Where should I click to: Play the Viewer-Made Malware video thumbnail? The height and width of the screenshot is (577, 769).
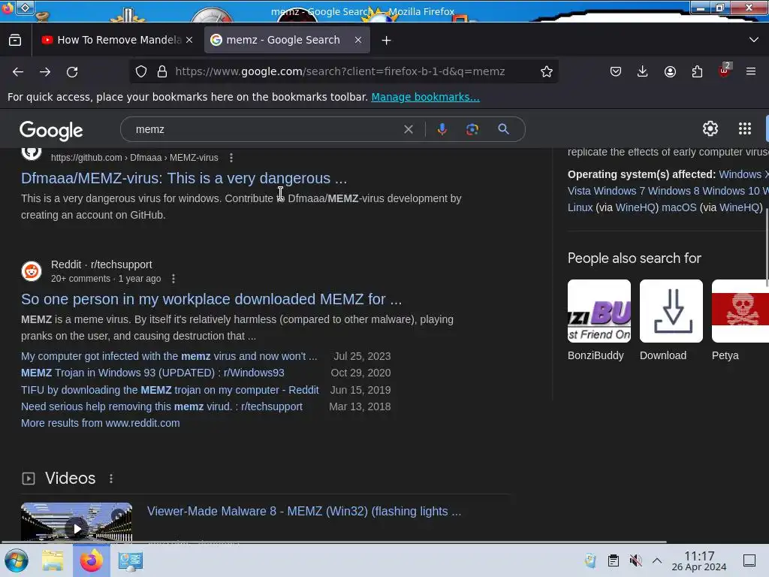(77, 523)
